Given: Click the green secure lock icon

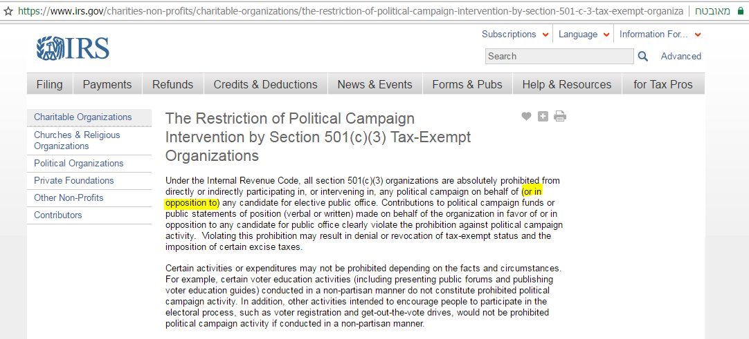Looking at the screenshot, I should pos(741,12).
